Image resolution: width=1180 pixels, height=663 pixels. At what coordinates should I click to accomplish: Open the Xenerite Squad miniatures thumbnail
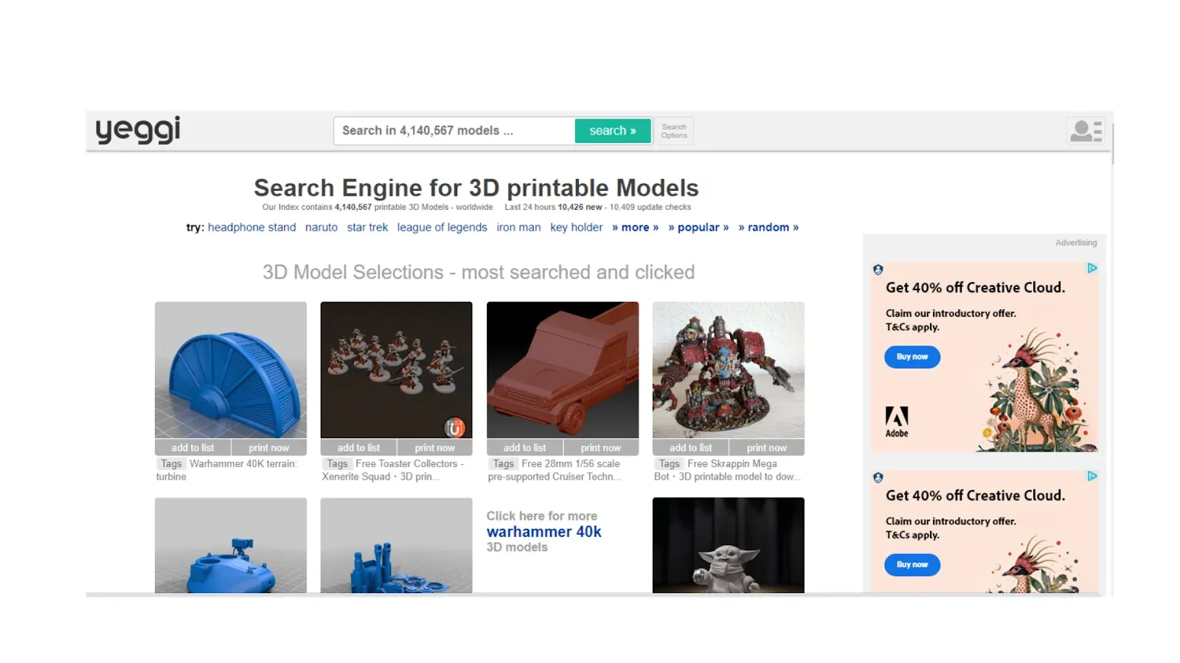(396, 370)
